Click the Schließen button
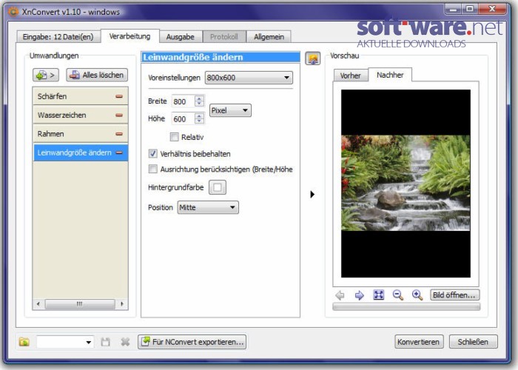This screenshot has width=518, height=370. tap(473, 342)
